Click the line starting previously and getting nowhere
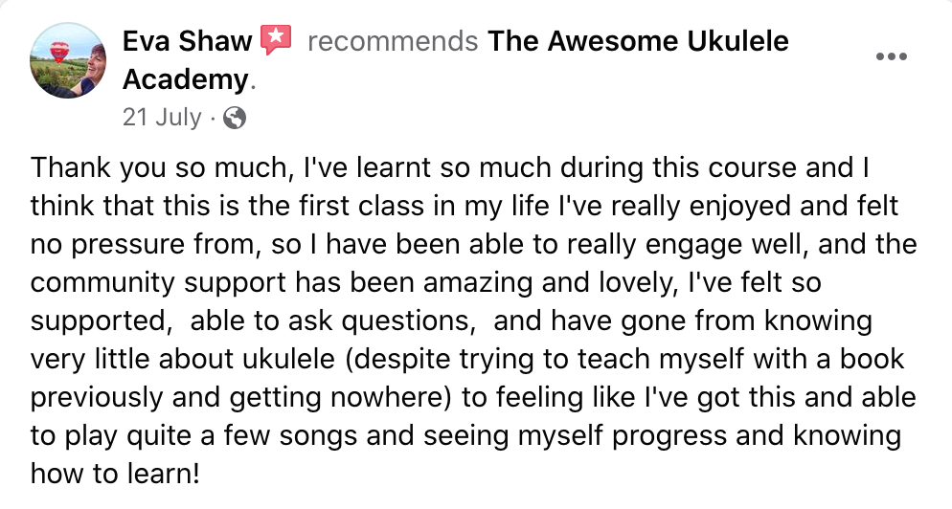The image size is (952, 509). [473, 397]
